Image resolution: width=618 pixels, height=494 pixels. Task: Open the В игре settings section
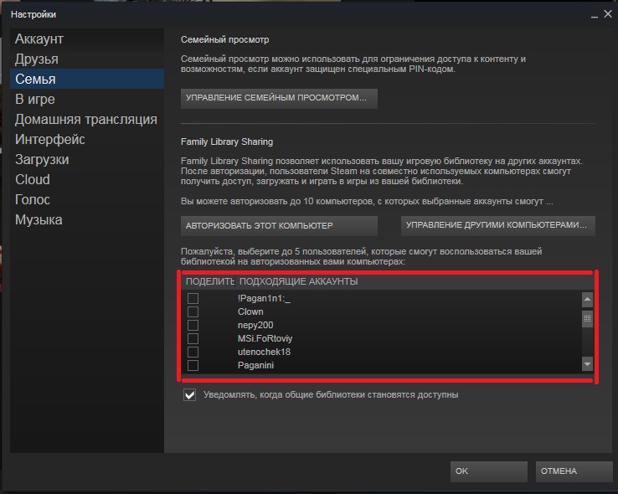[87, 99]
